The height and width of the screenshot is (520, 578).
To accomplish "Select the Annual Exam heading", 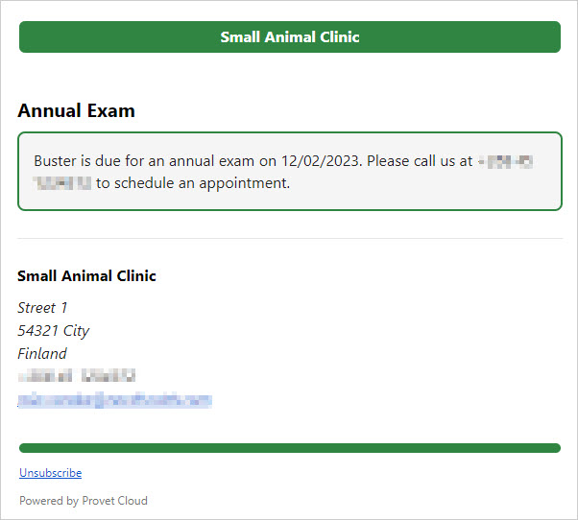I will coord(76,110).
